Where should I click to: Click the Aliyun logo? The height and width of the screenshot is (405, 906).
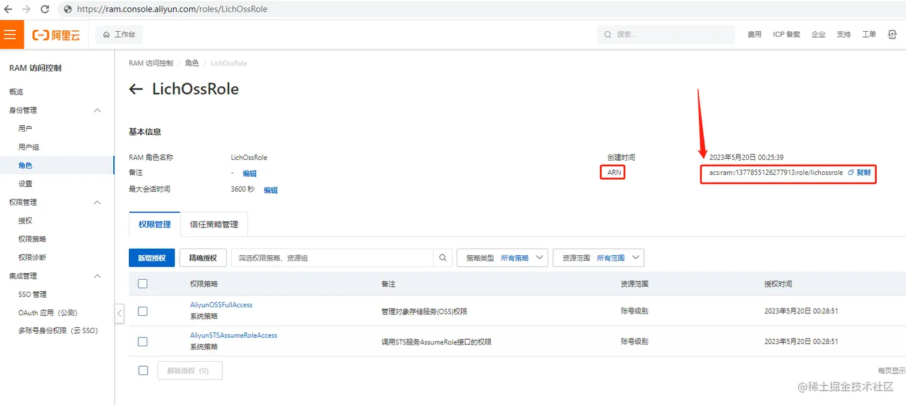coord(56,35)
